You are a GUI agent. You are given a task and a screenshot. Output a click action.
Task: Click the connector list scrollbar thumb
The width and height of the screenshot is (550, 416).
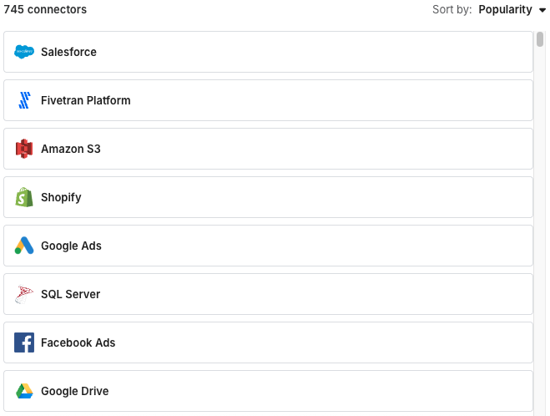point(540,38)
